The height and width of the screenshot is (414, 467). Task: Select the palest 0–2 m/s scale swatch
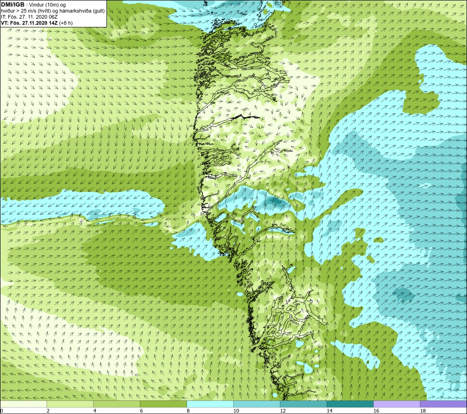(23, 404)
